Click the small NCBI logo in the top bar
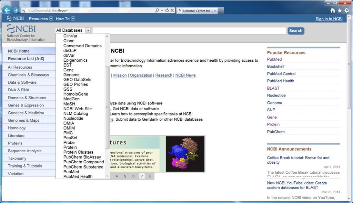Image resolution: width=353 pixels, height=203 pixels. coord(15,19)
